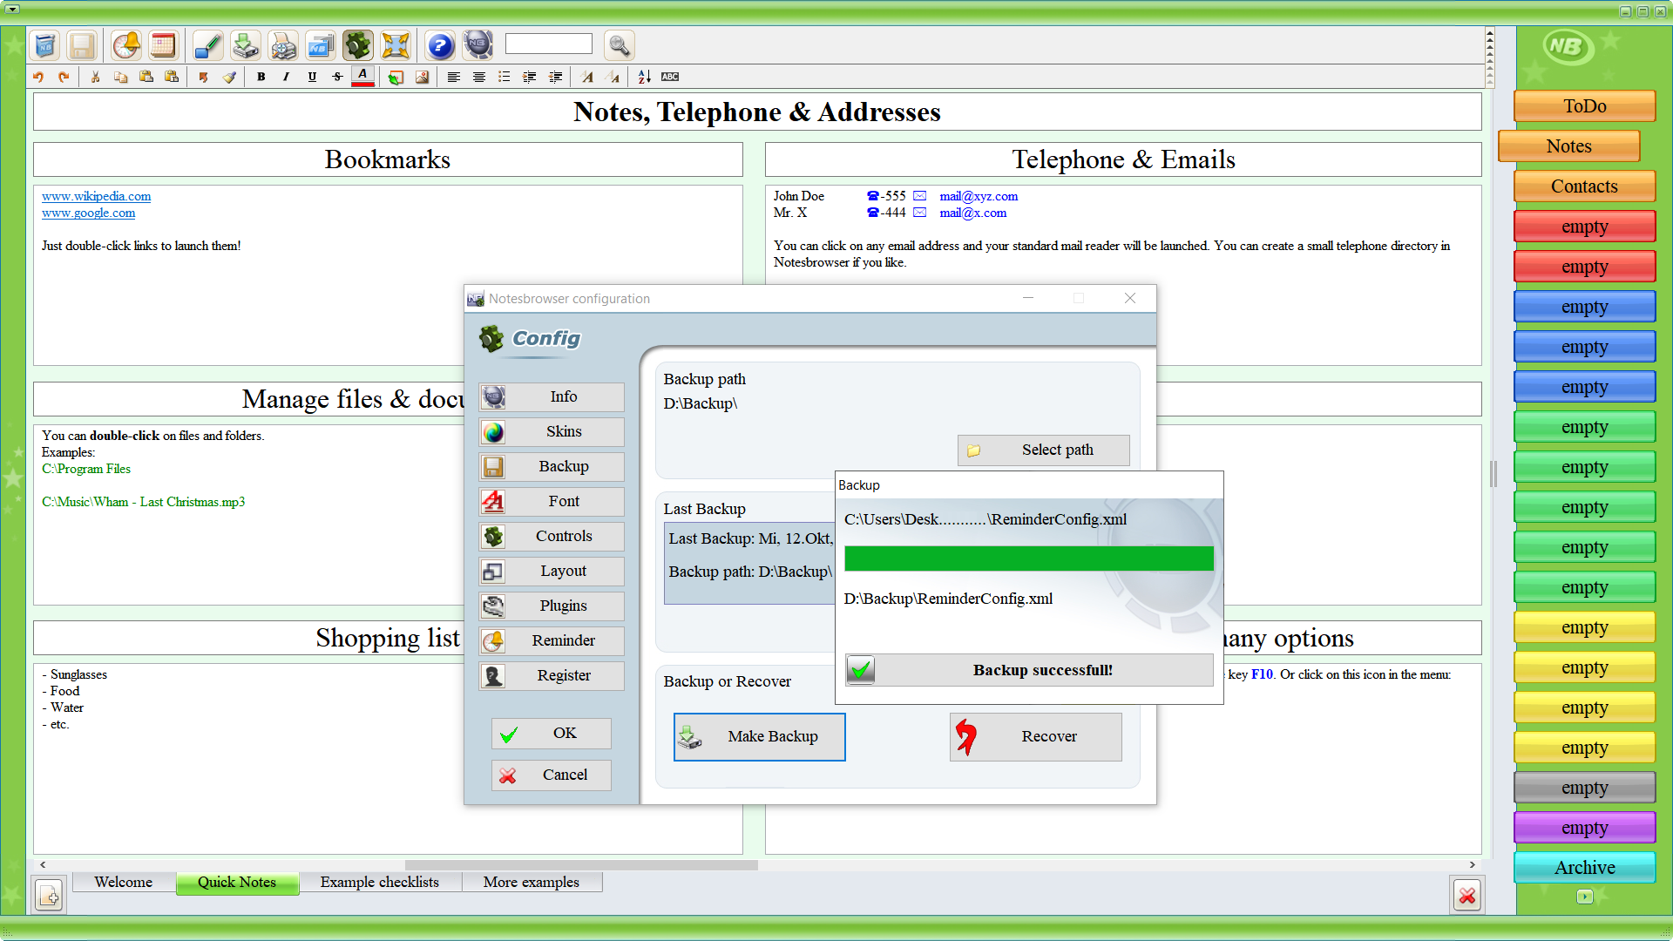Open the configuration gear toolbar icon

[357, 45]
